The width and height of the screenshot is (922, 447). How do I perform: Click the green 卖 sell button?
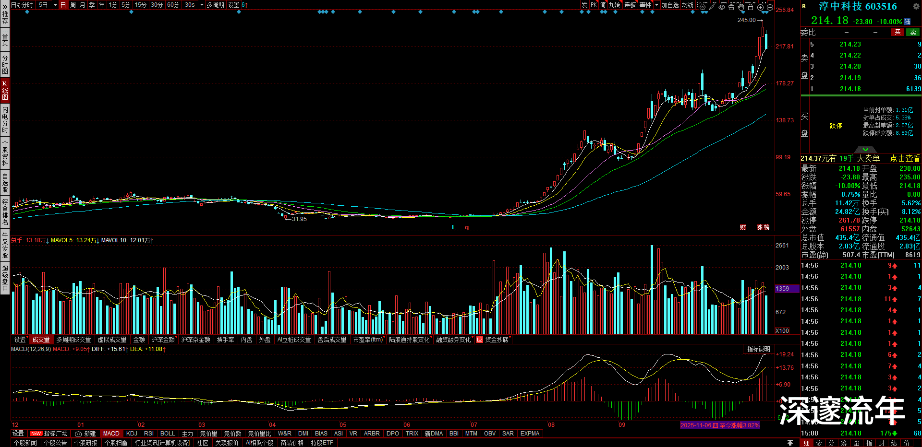(913, 32)
